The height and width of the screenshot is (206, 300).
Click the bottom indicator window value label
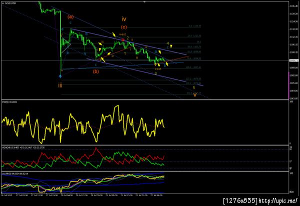tap(15, 173)
